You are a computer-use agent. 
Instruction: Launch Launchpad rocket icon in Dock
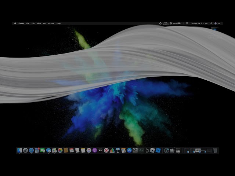point(25,150)
